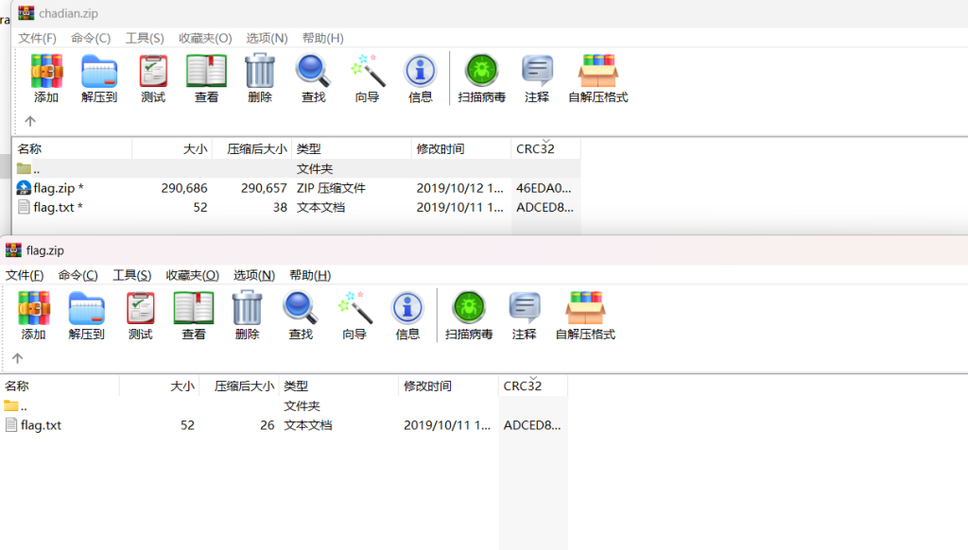The height and width of the screenshot is (550, 968).
Task: Click up arrow button in flag.zip window
Action: click(17, 358)
